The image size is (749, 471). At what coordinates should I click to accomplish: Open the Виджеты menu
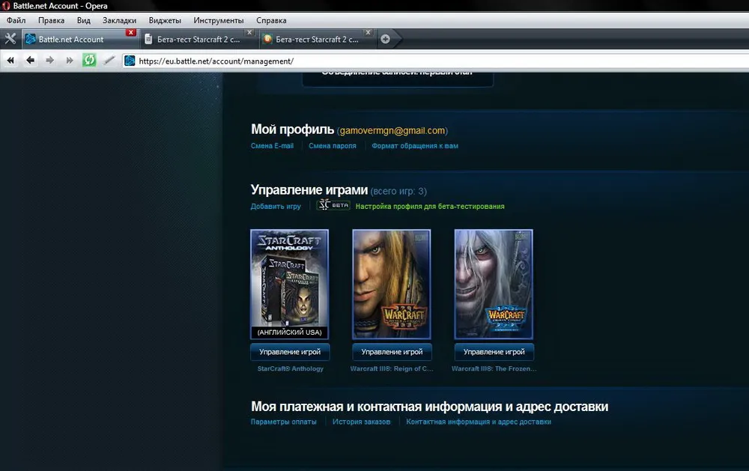coord(165,20)
